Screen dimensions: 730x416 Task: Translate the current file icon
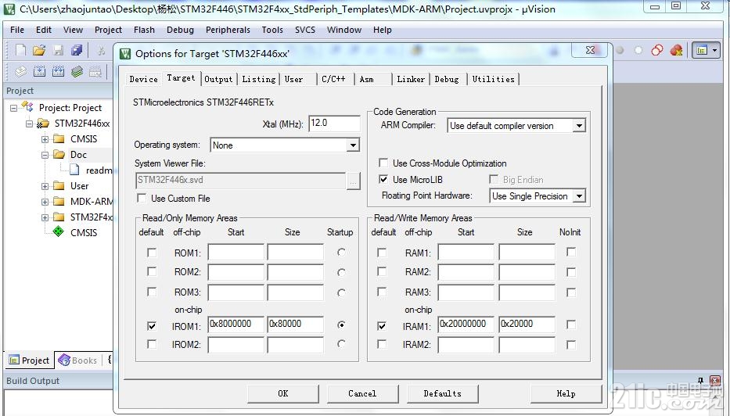pos(20,72)
